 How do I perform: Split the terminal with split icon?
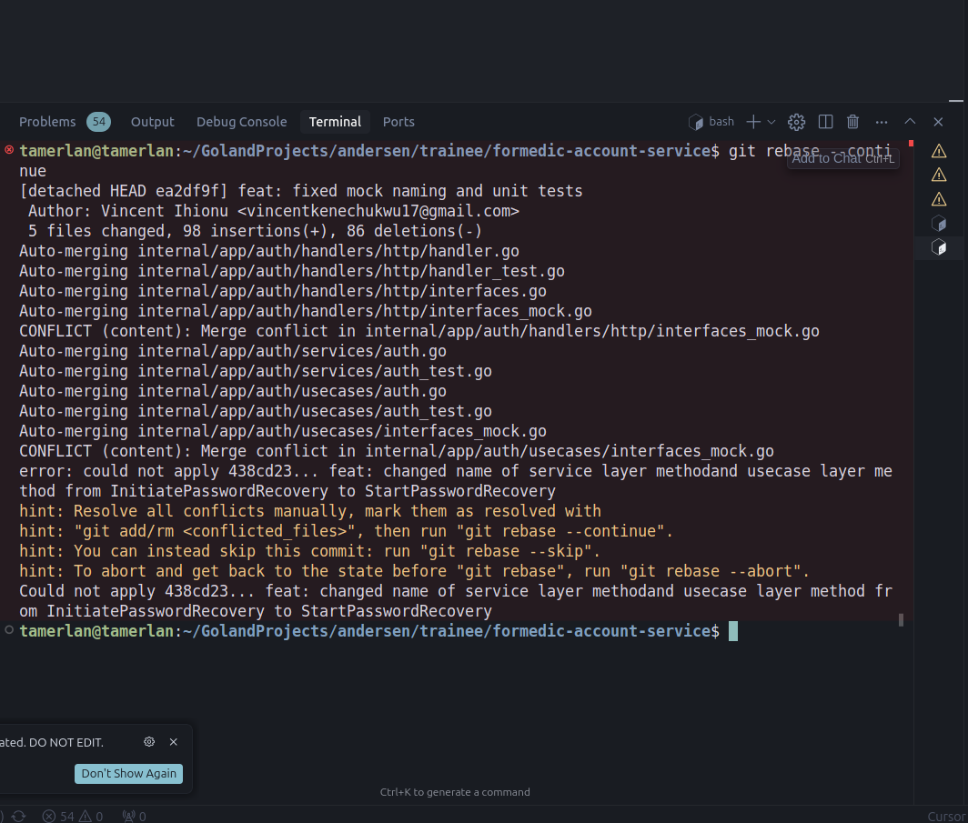click(x=825, y=122)
